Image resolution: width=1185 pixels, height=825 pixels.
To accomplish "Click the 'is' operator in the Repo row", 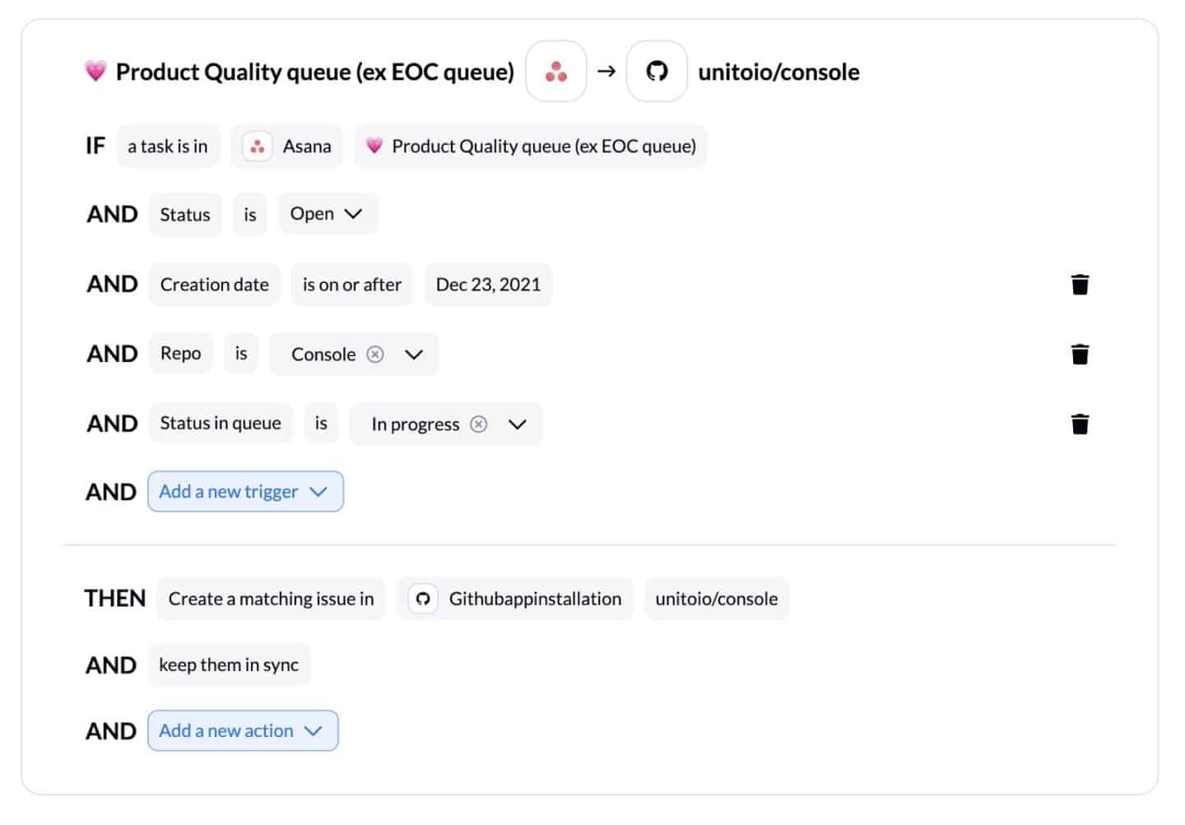I will (x=241, y=354).
